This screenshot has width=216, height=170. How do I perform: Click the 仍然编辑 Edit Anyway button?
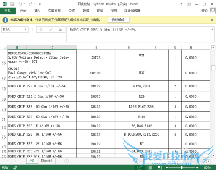coord(118,20)
